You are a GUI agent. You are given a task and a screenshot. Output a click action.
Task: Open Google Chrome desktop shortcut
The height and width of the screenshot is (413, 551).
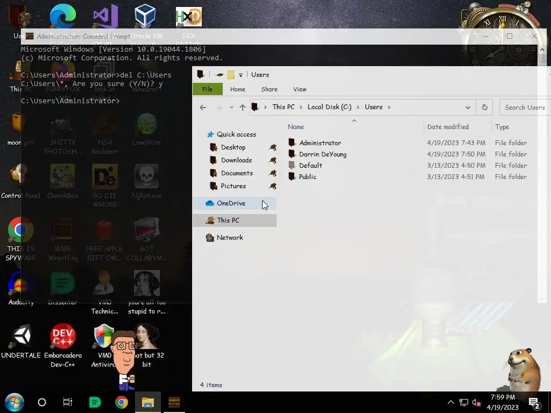point(21,230)
